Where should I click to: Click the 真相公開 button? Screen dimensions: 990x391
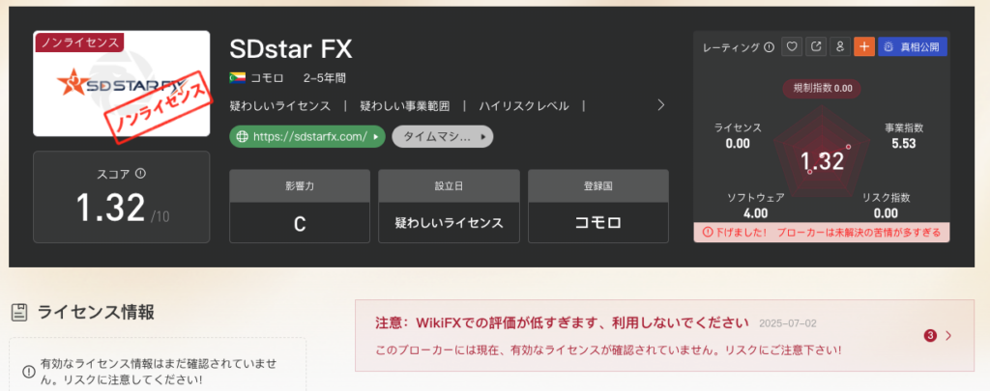[x=913, y=46]
